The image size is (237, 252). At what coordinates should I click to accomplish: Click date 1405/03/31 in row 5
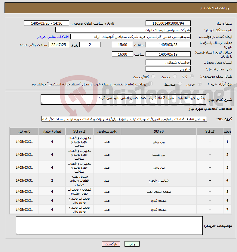tap(24, 192)
